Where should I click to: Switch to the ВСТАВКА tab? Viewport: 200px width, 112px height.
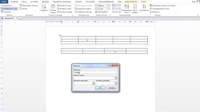coord(34,2)
